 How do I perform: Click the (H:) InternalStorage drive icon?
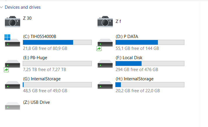pos(105,85)
